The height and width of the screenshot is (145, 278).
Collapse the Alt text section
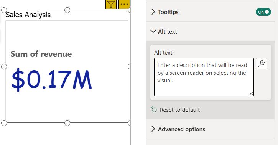(153, 31)
